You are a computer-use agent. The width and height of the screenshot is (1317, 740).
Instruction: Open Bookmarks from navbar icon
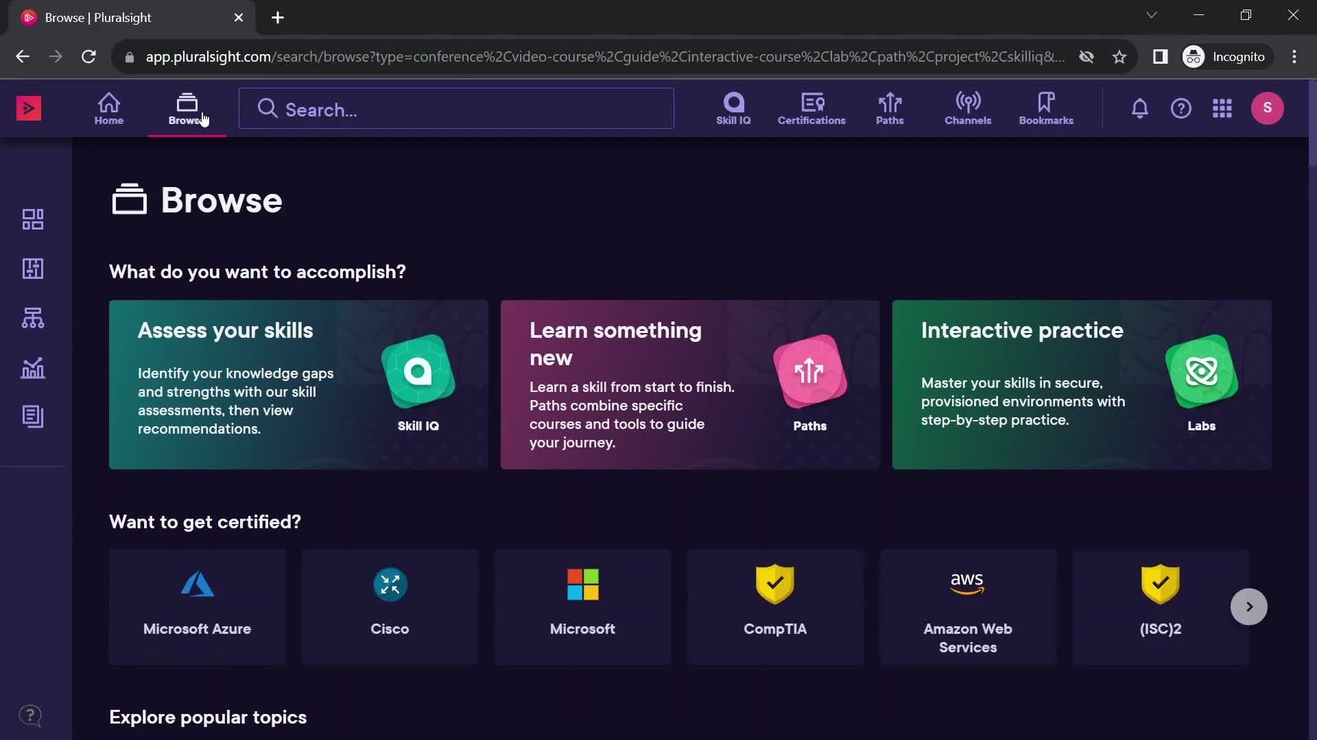point(1045,107)
